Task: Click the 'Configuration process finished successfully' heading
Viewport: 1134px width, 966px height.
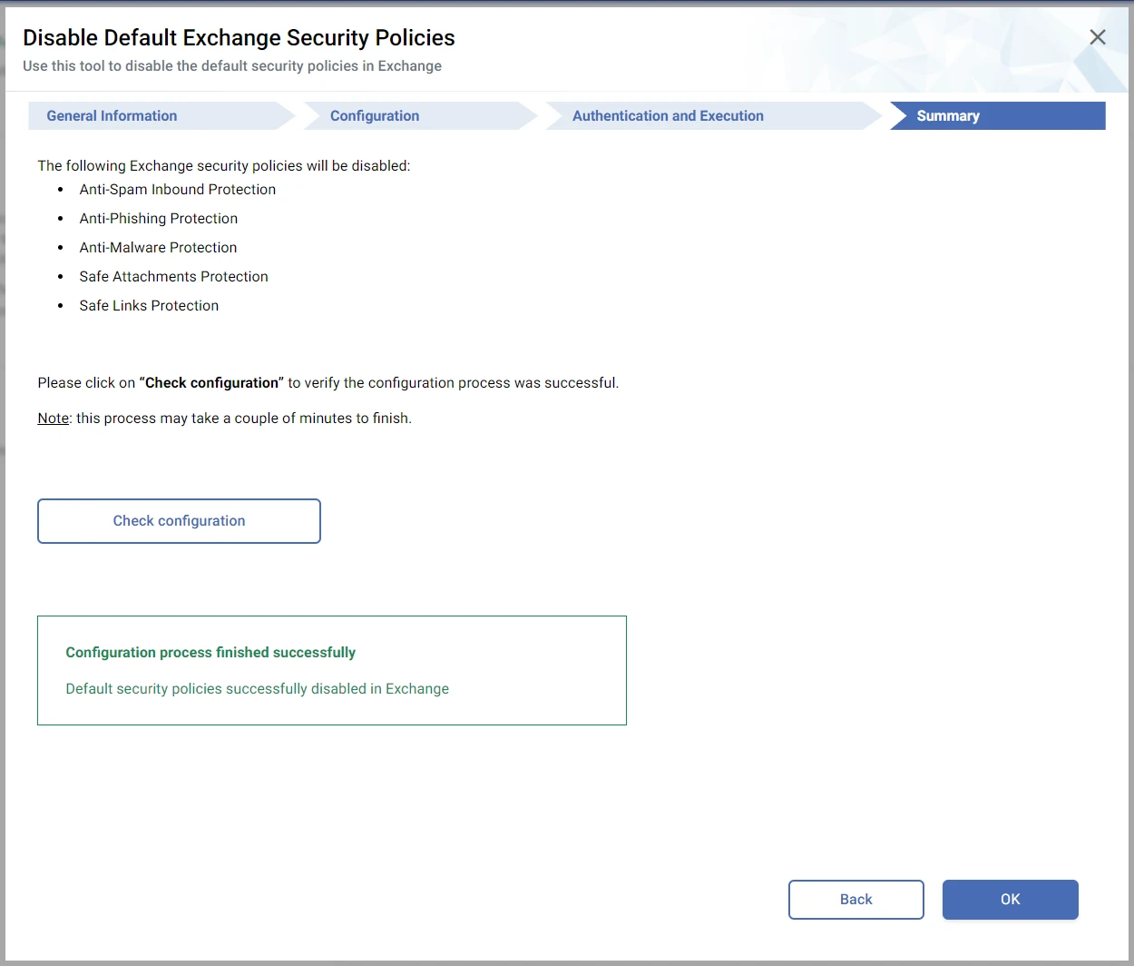Action: (x=210, y=653)
